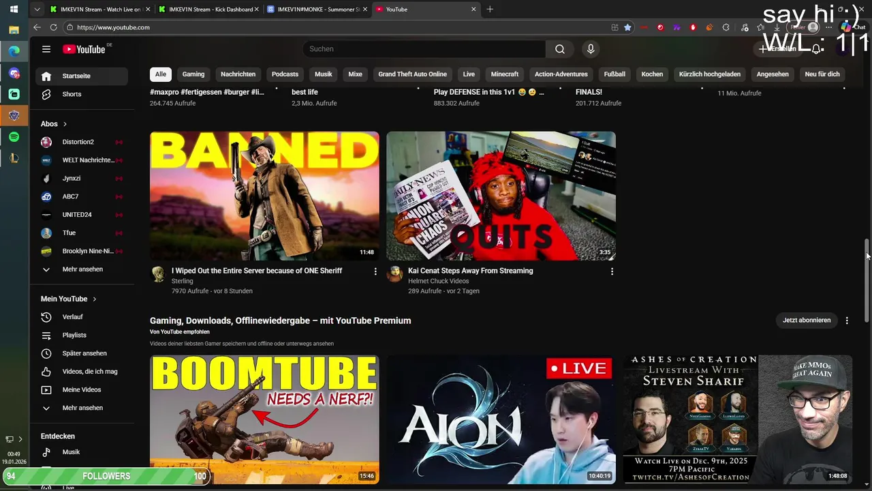Image resolution: width=872 pixels, height=491 pixels.
Task: Select the Nachrichten filter chip
Action: [x=238, y=74]
